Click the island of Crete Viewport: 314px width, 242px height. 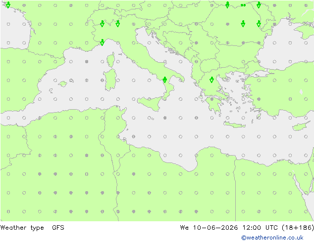[234, 125]
